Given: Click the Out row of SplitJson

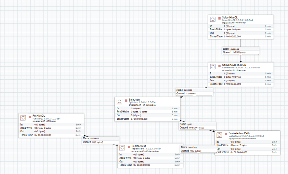Looking at the screenshot, I should coord(148,115).
